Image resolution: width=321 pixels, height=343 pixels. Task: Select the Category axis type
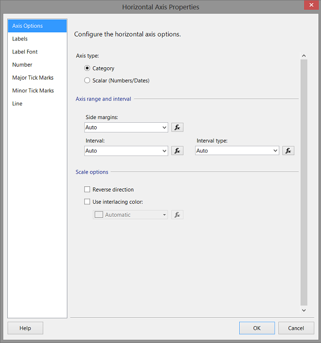[x=87, y=68]
